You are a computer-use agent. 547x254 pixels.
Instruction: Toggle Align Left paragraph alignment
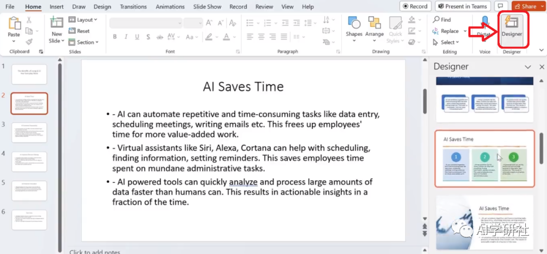[x=250, y=36]
